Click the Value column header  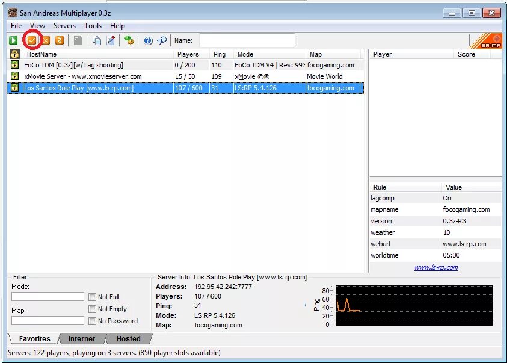point(472,187)
